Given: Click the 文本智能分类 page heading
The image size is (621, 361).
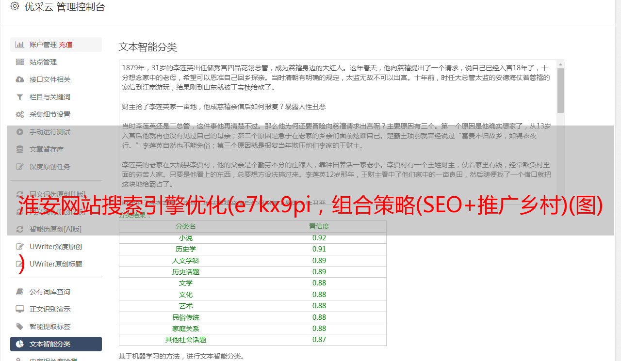Looking at the screenshot, I should tap(147, 47).
